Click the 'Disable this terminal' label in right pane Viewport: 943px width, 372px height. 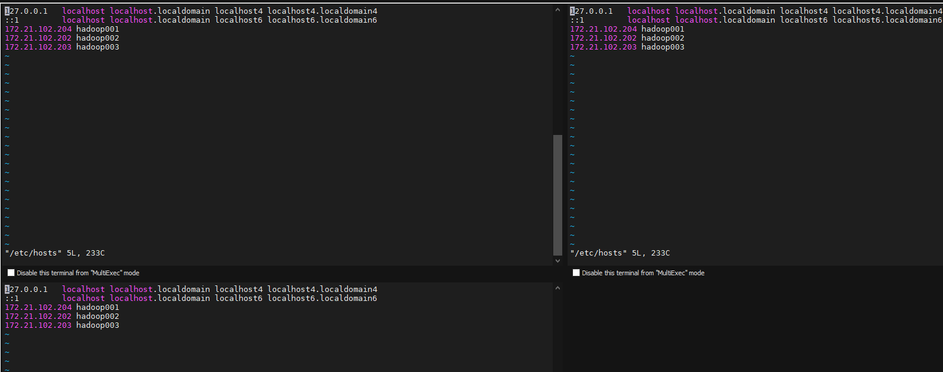(x=643, y=273)
